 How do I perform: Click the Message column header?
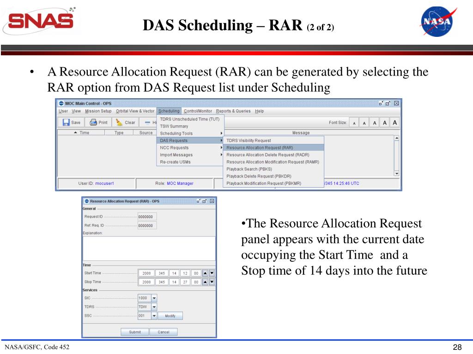click(x=301, y=133)
